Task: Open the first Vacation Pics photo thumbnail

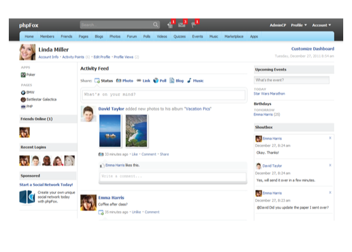Action: pos(110,130)
